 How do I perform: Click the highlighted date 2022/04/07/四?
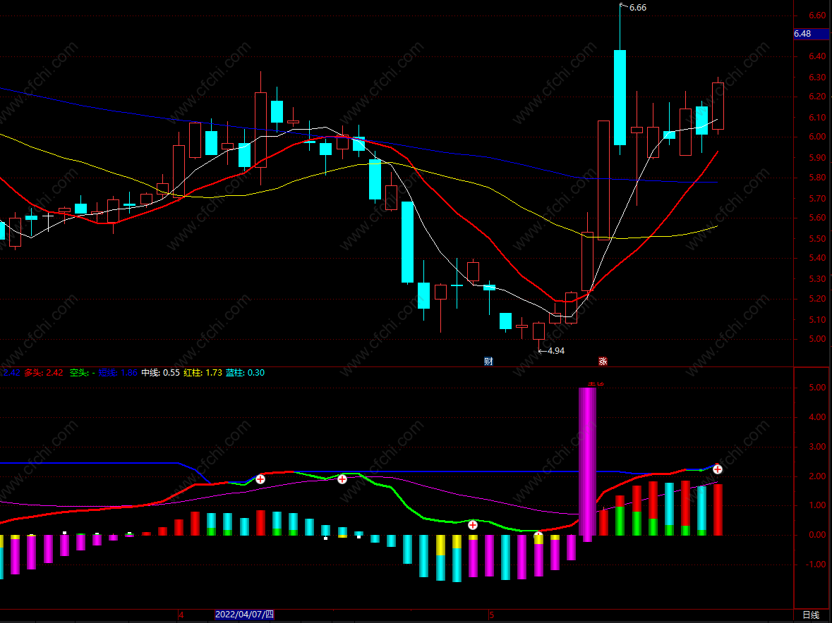pos(245,615)
